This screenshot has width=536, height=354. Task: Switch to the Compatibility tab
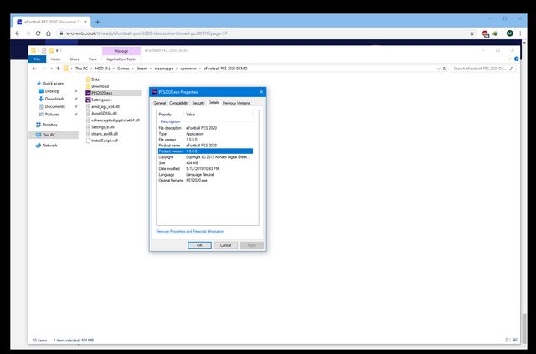click(179, 102)
